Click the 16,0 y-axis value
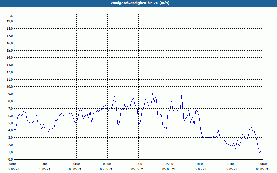Screen dimensions: 277x173 (x=10, y=43)
